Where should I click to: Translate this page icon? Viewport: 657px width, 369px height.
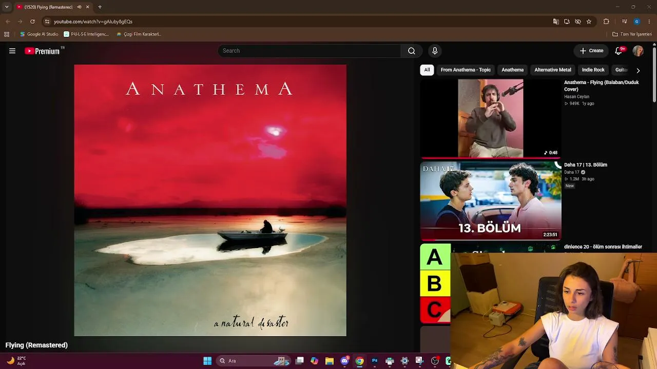(556, 22)
